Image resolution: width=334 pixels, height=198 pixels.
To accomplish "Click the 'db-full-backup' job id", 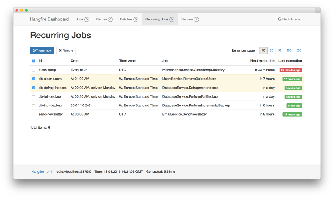I will pos(50,97).
